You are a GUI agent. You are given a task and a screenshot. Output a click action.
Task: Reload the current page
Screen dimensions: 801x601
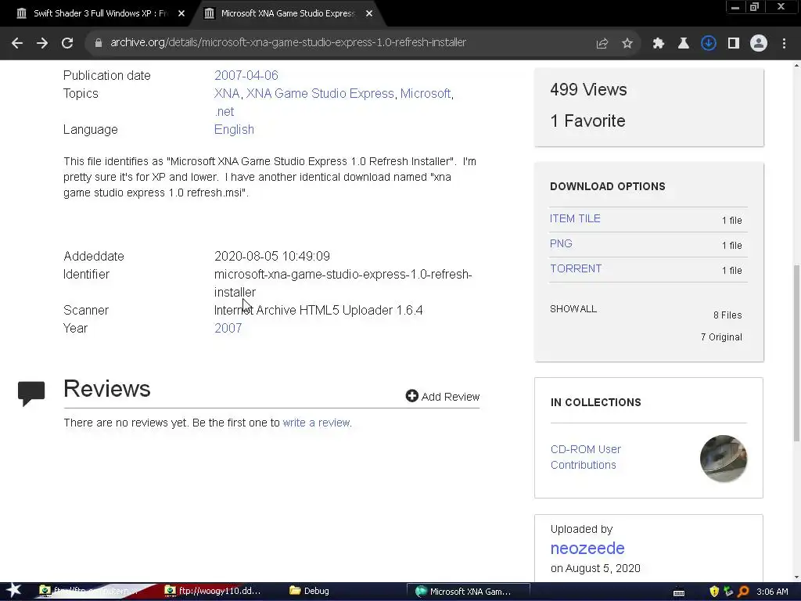pyautogui.click(x=67, y=43)
